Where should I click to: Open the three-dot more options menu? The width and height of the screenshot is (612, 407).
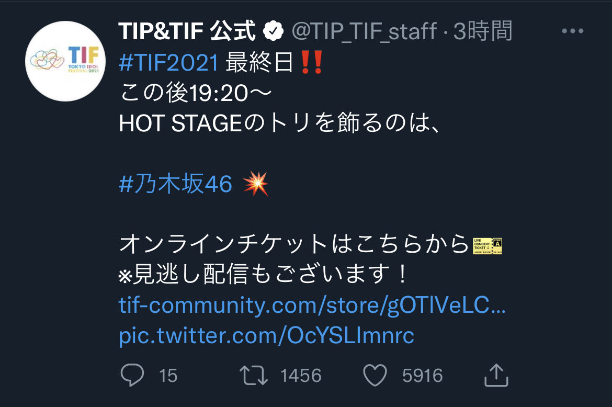[x=573, y=31]
